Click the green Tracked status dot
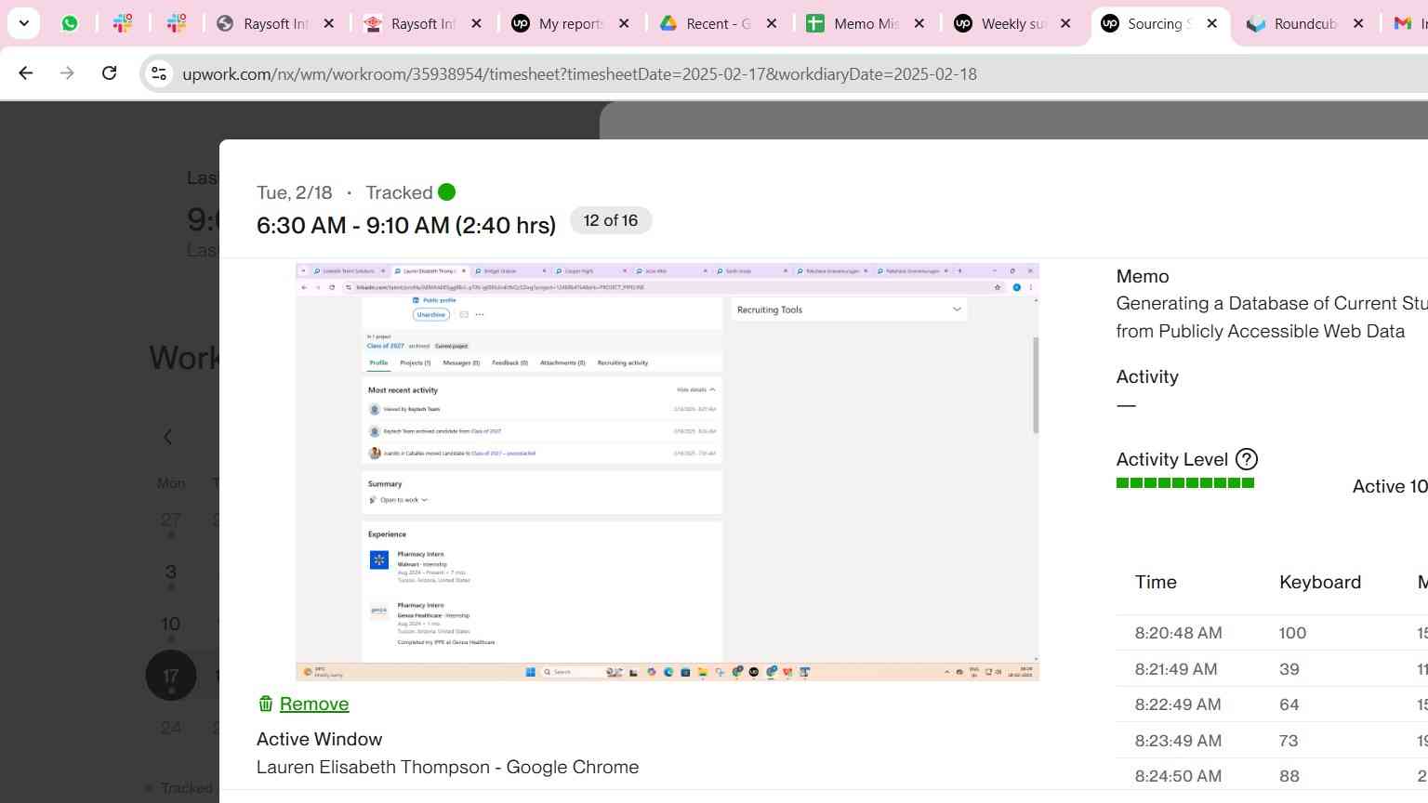Image resolution: width=1428 pixels, height=803 pixels. coord(447,192)
